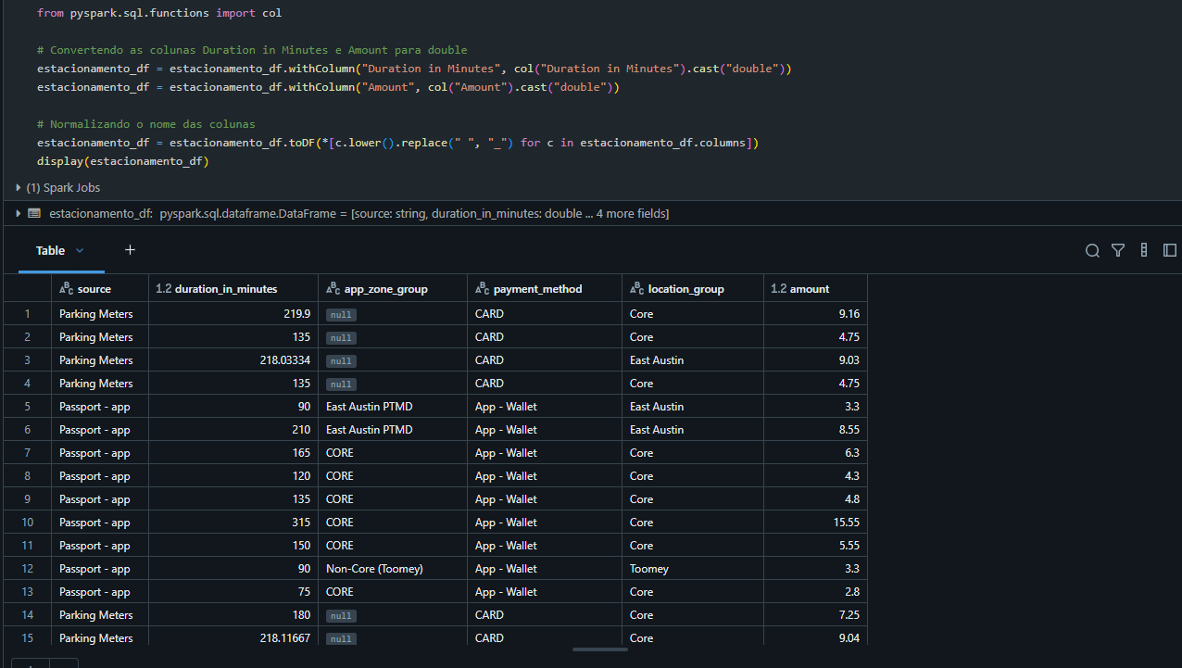
Task: Click the null app_zone_group badge in row 1
Action: click(x=341, y=315)
